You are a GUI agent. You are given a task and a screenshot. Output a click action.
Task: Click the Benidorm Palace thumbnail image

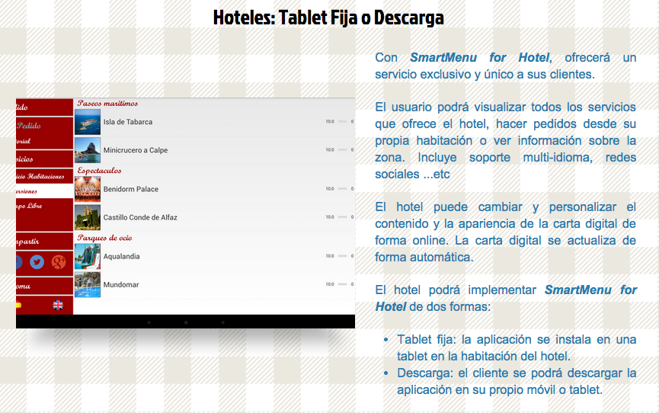tap(88, 189)
